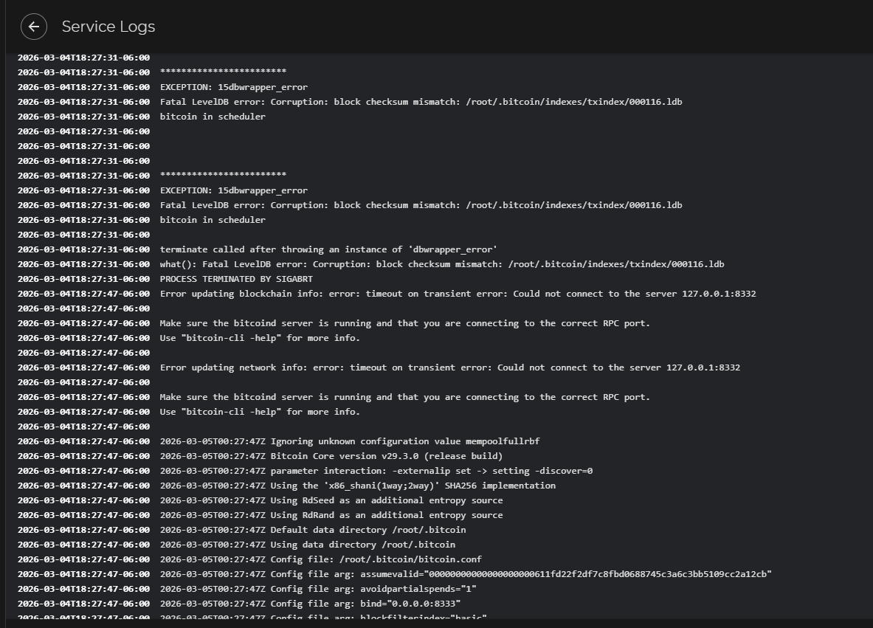Click the Service Logs page title
Screen dimensions: 873x628
[x=108, y=27]
